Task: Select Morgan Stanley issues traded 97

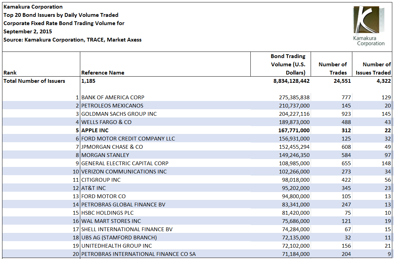Action: tap(388, 155)
